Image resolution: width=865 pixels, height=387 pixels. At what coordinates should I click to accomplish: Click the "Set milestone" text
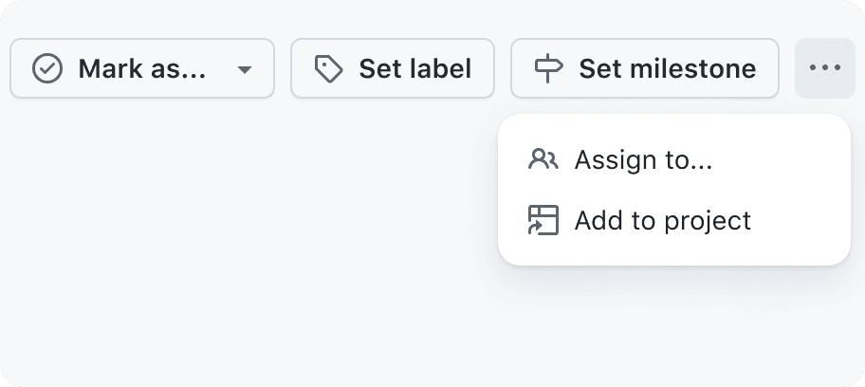coord(667,69)
